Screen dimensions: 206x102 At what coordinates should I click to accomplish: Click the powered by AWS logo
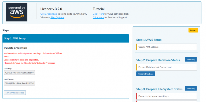coord(17,12)
